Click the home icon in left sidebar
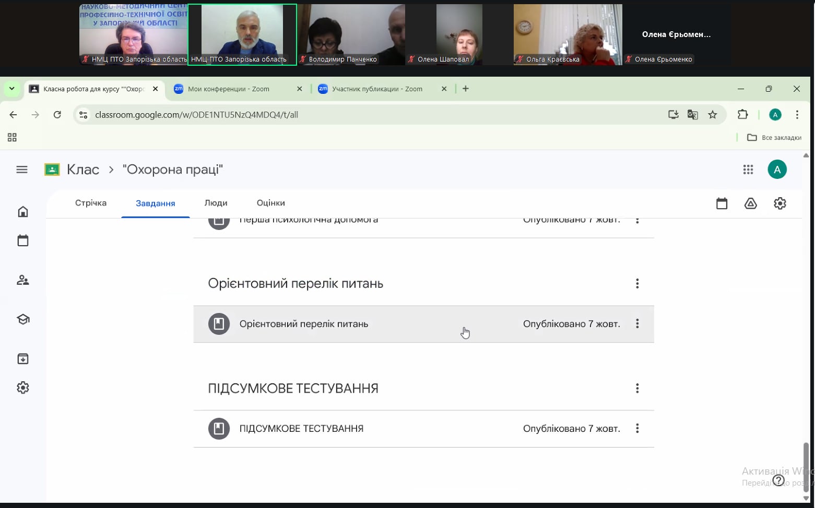The width and height of the screenshot is (815, 508). 23,212
